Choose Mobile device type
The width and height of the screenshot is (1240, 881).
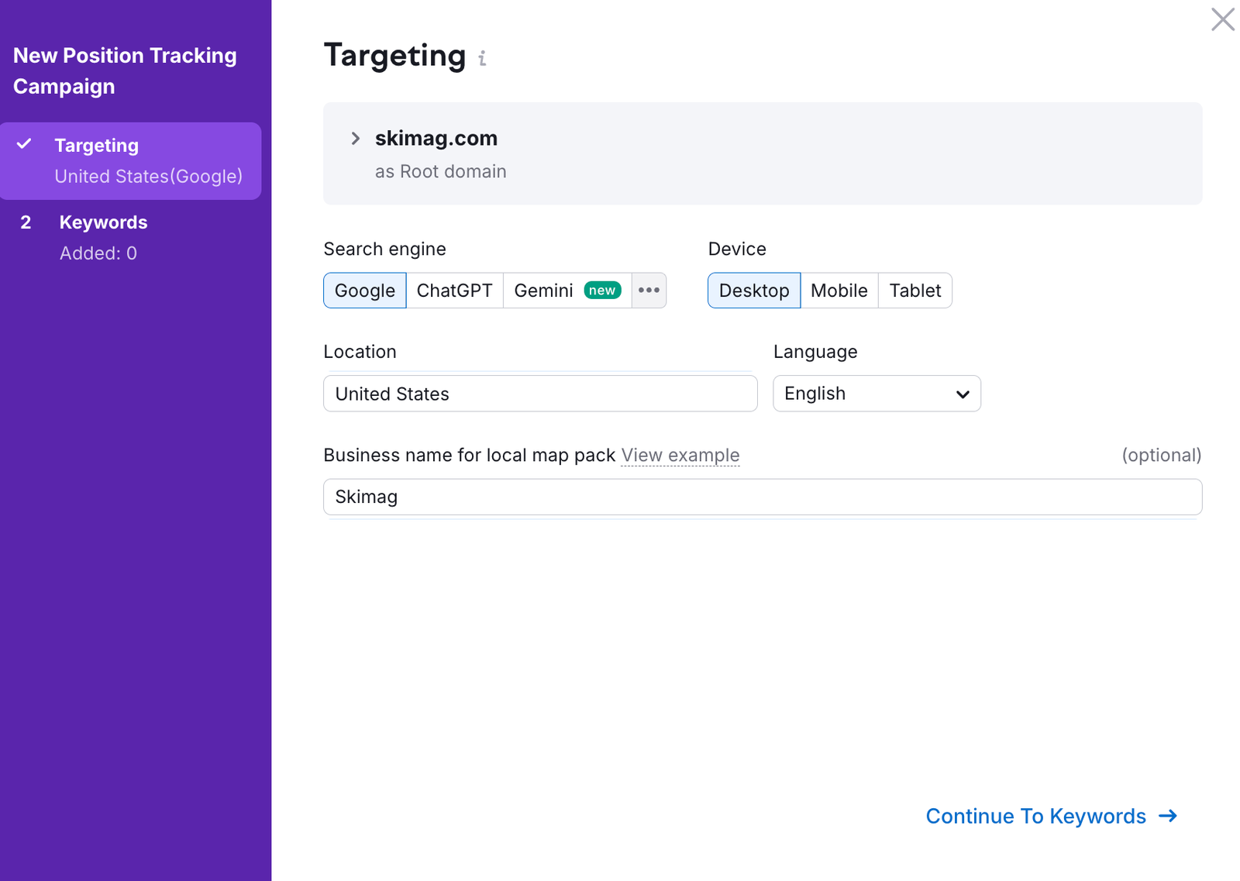point(839,291)
